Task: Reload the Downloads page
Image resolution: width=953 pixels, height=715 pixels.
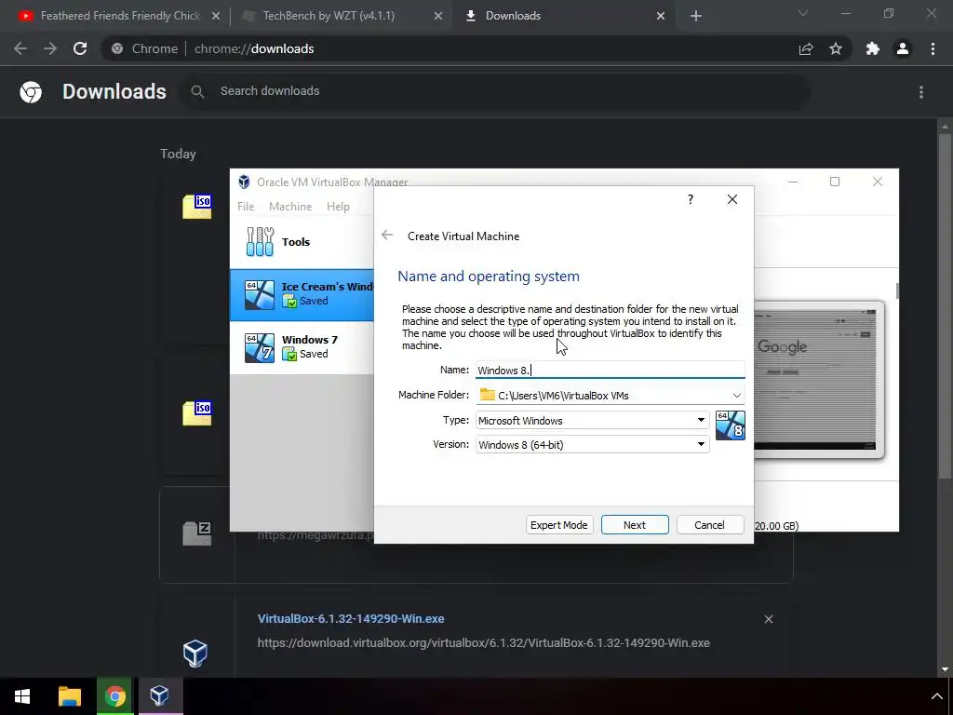Action: point(80,48)
